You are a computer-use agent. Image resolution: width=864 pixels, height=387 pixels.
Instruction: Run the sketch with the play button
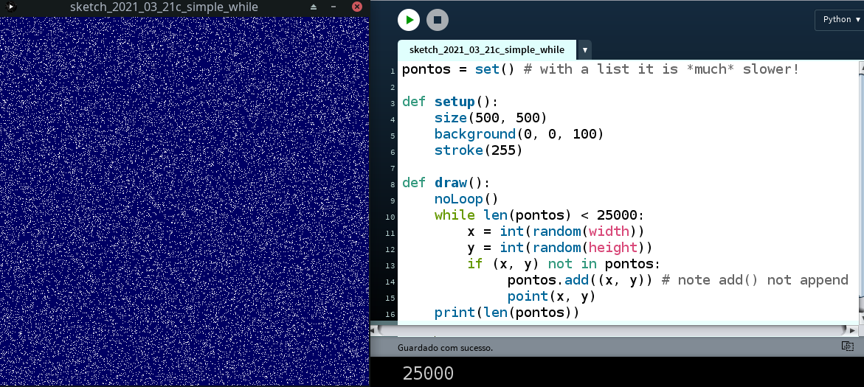408,20
